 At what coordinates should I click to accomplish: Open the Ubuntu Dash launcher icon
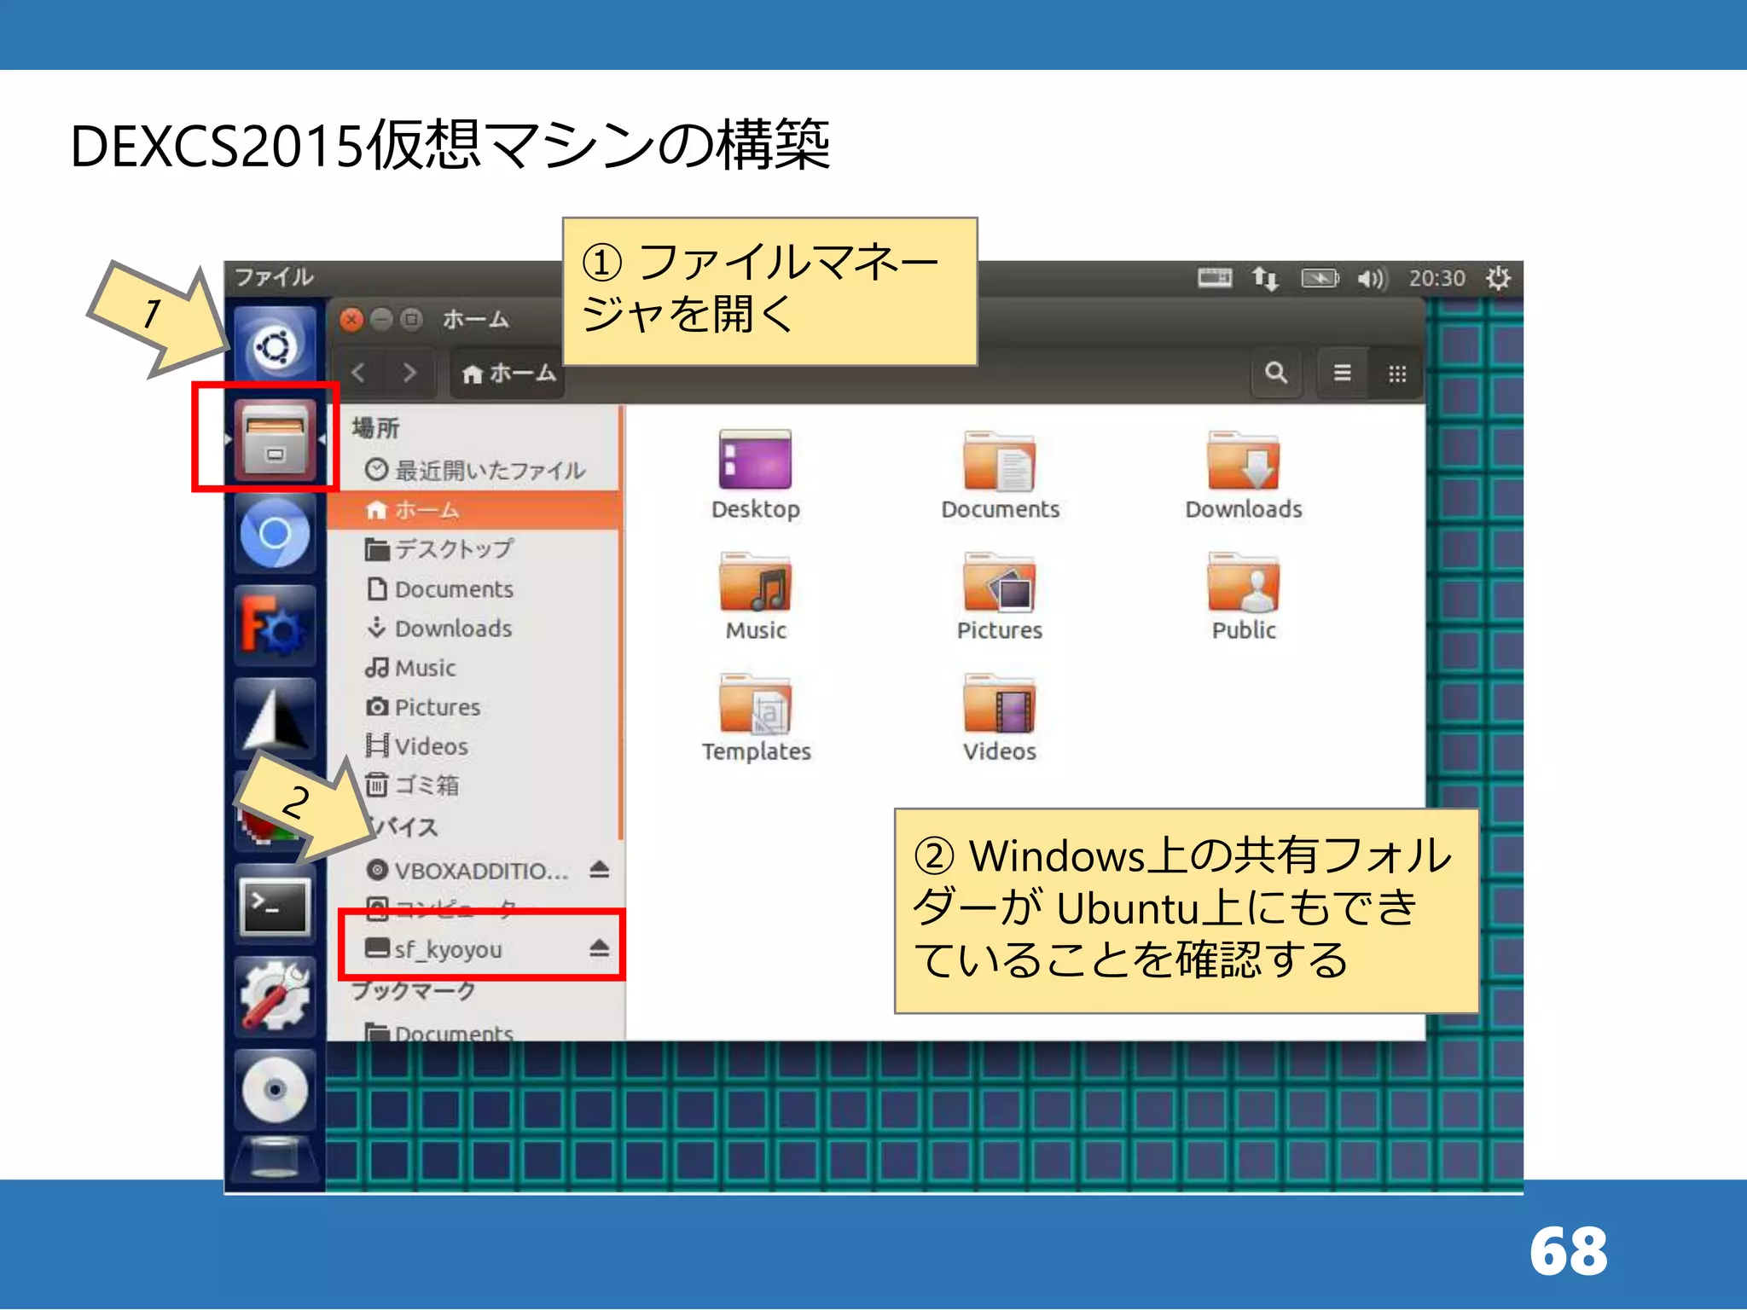click(275, 345)
